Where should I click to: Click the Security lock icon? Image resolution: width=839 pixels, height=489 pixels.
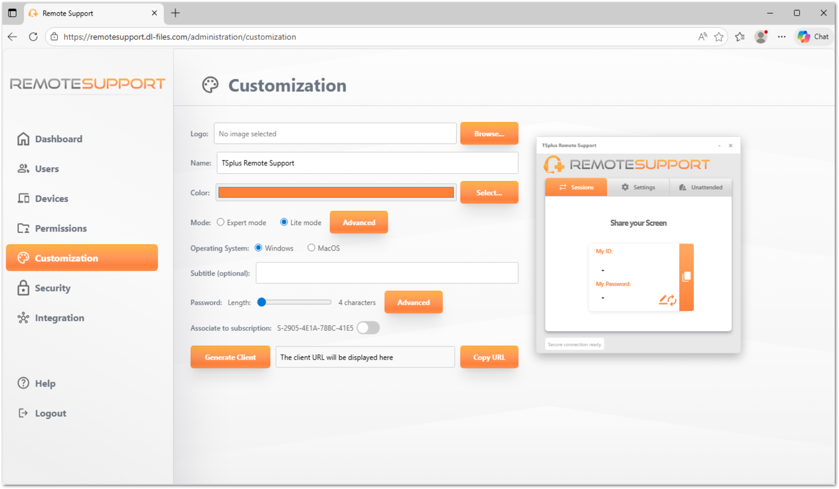point(23,288)
